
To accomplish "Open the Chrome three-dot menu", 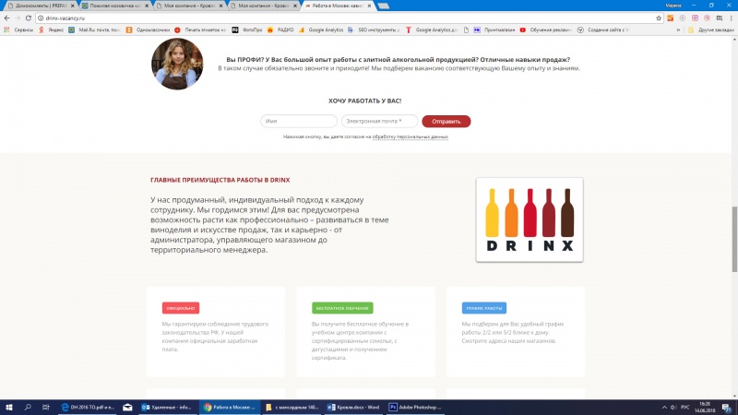I will [731, 18].
